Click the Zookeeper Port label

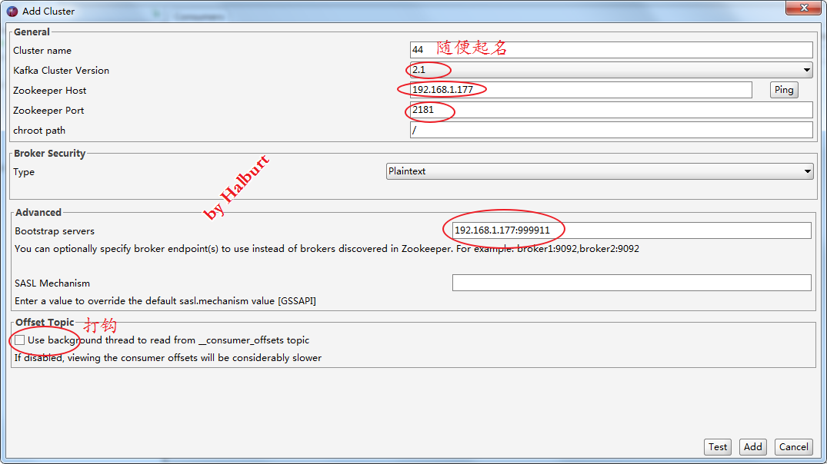pyautogui.click(x=48, y=111)
